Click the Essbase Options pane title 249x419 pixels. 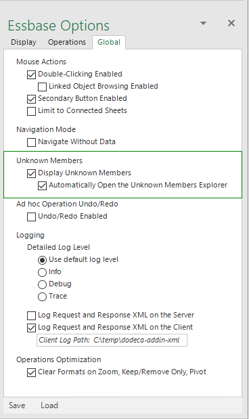point(58,26)
